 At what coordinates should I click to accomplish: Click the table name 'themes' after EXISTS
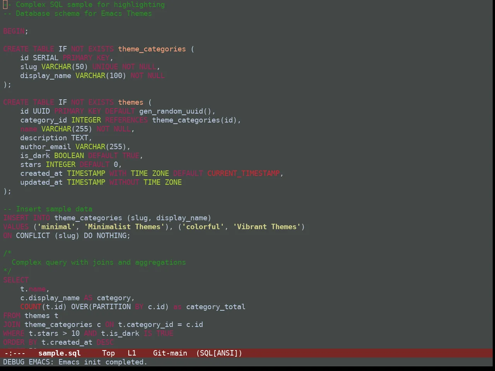coord(131,102)
